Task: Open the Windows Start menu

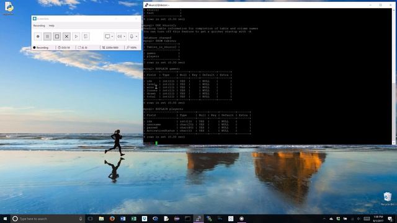Action: point(5,219)
